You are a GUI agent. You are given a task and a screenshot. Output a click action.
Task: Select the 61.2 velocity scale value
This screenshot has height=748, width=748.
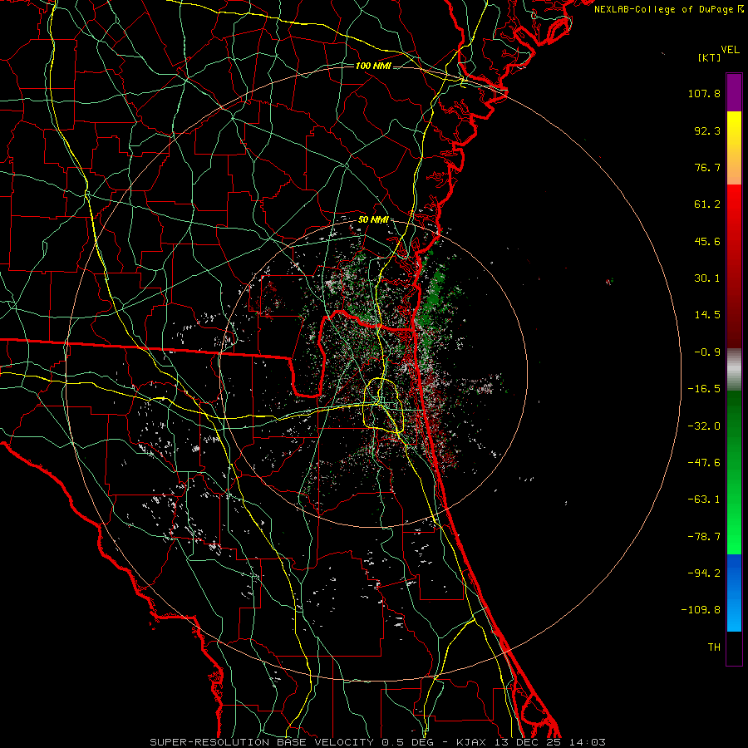[707, 204]
